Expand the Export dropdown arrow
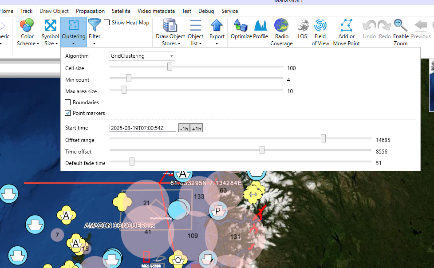 (217, 44)
